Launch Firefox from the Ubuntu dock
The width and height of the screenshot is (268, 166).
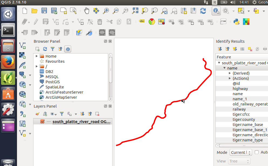pyautogui.click(x=8, y=62)
